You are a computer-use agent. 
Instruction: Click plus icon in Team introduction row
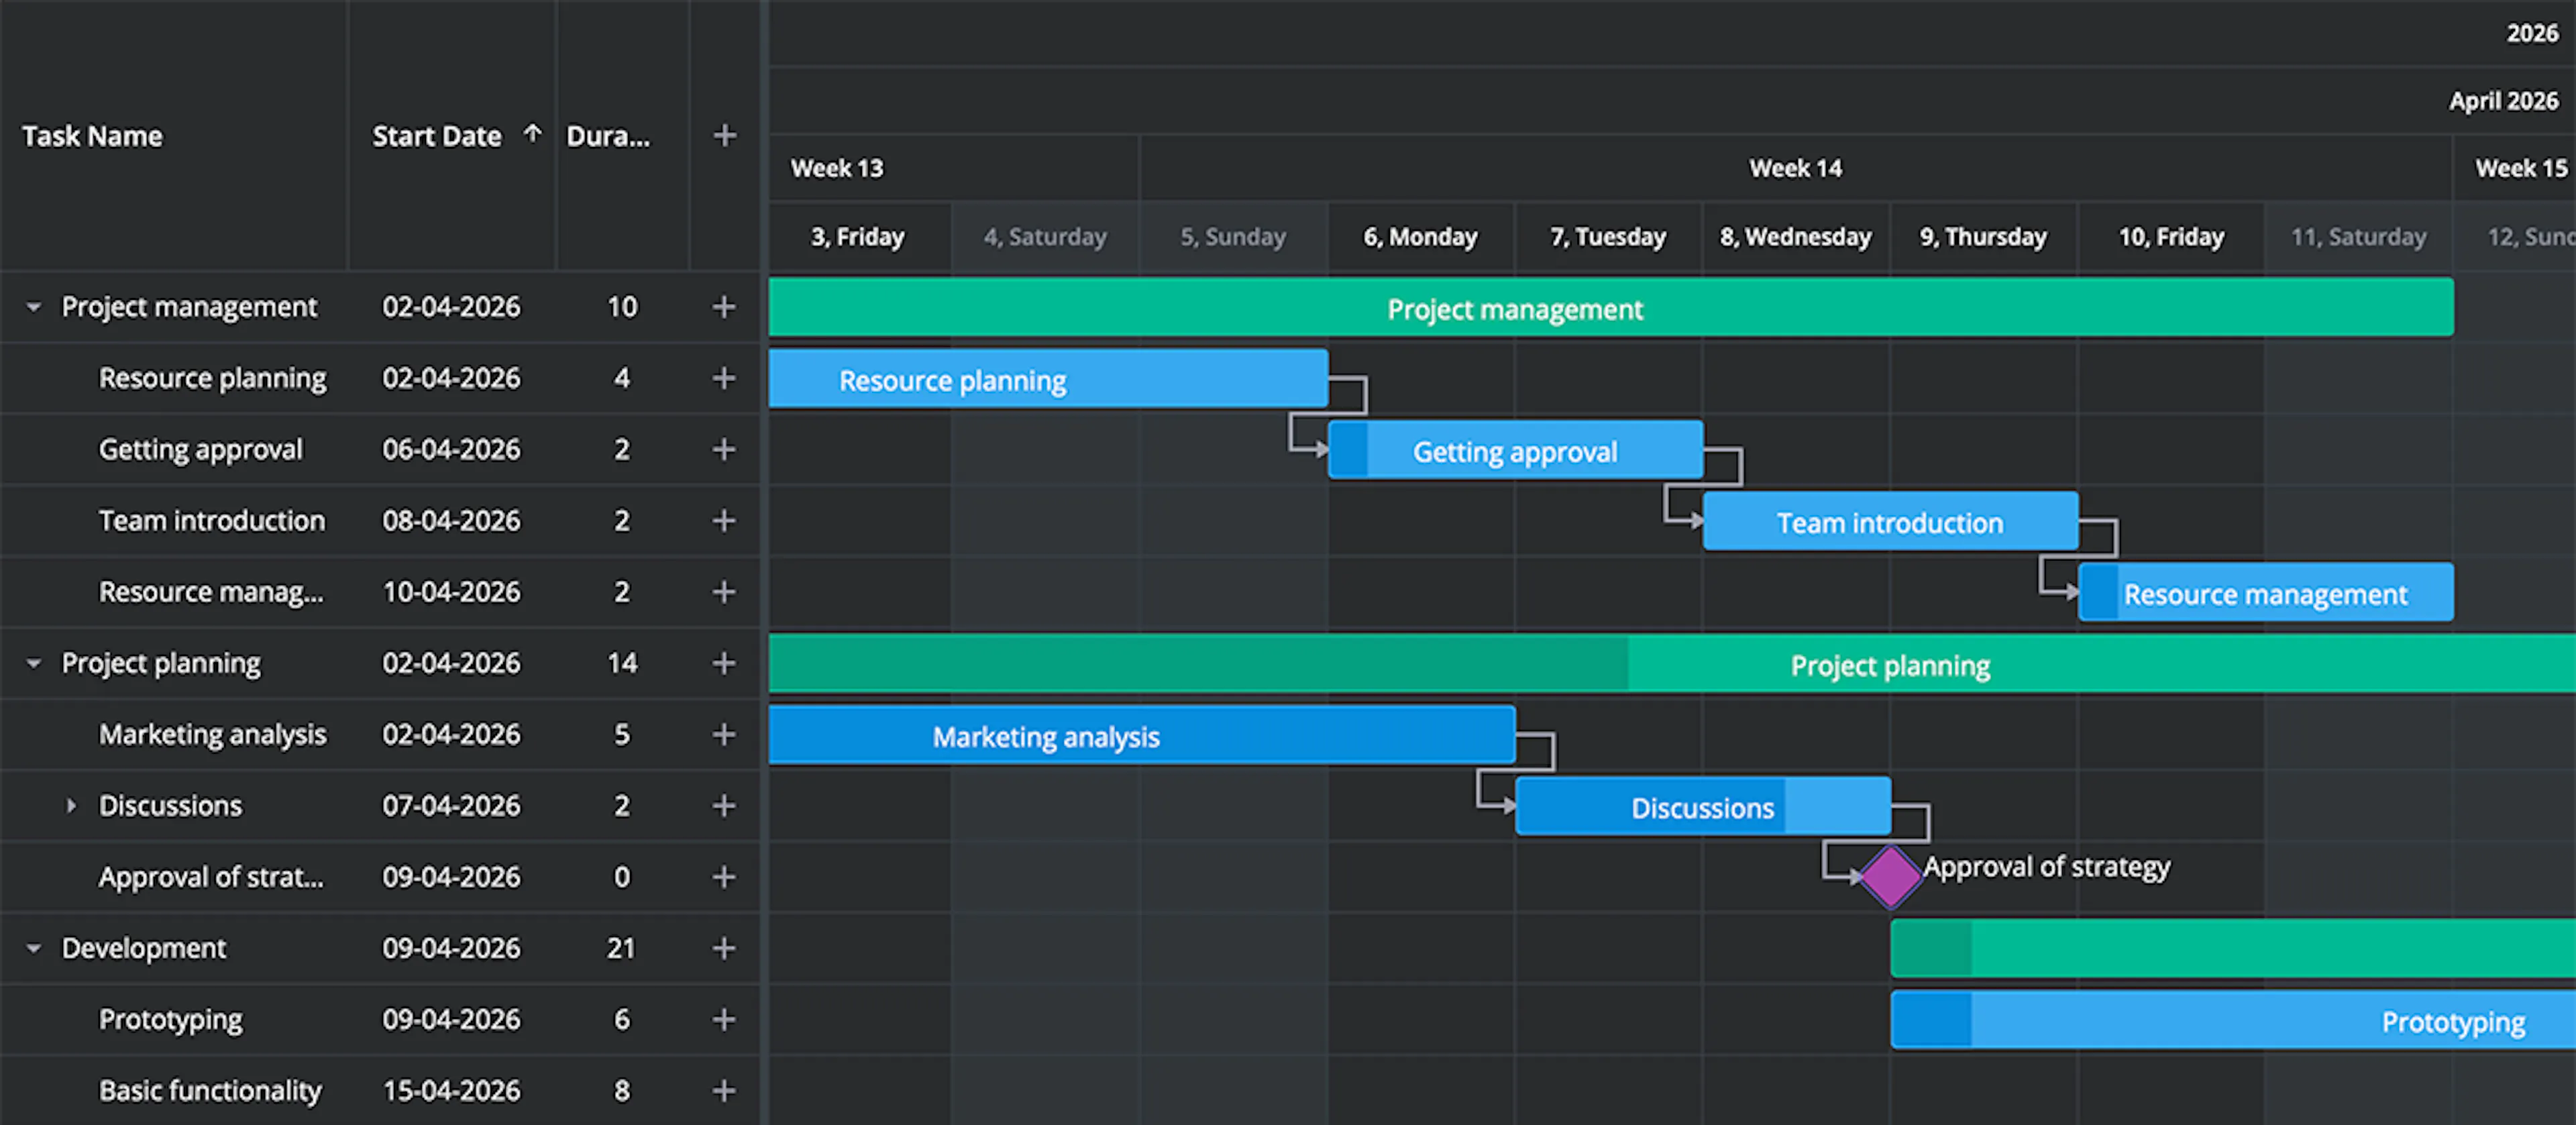pyautogui.click(x=724, y=520)
